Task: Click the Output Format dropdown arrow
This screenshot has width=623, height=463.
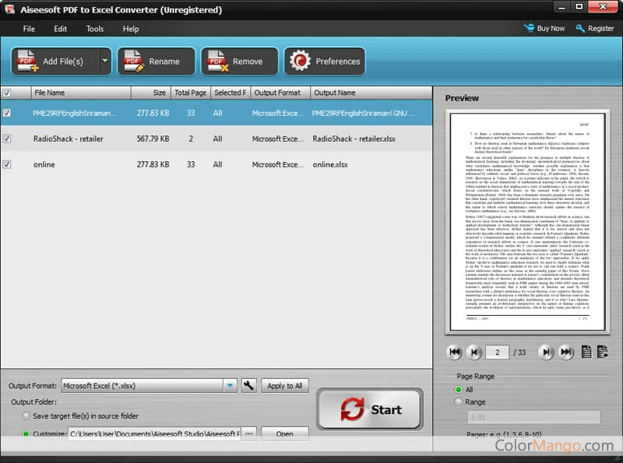Action: pos(230,385)
